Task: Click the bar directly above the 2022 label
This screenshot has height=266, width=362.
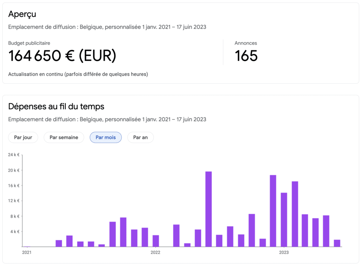Action: [x=156, y=241]
